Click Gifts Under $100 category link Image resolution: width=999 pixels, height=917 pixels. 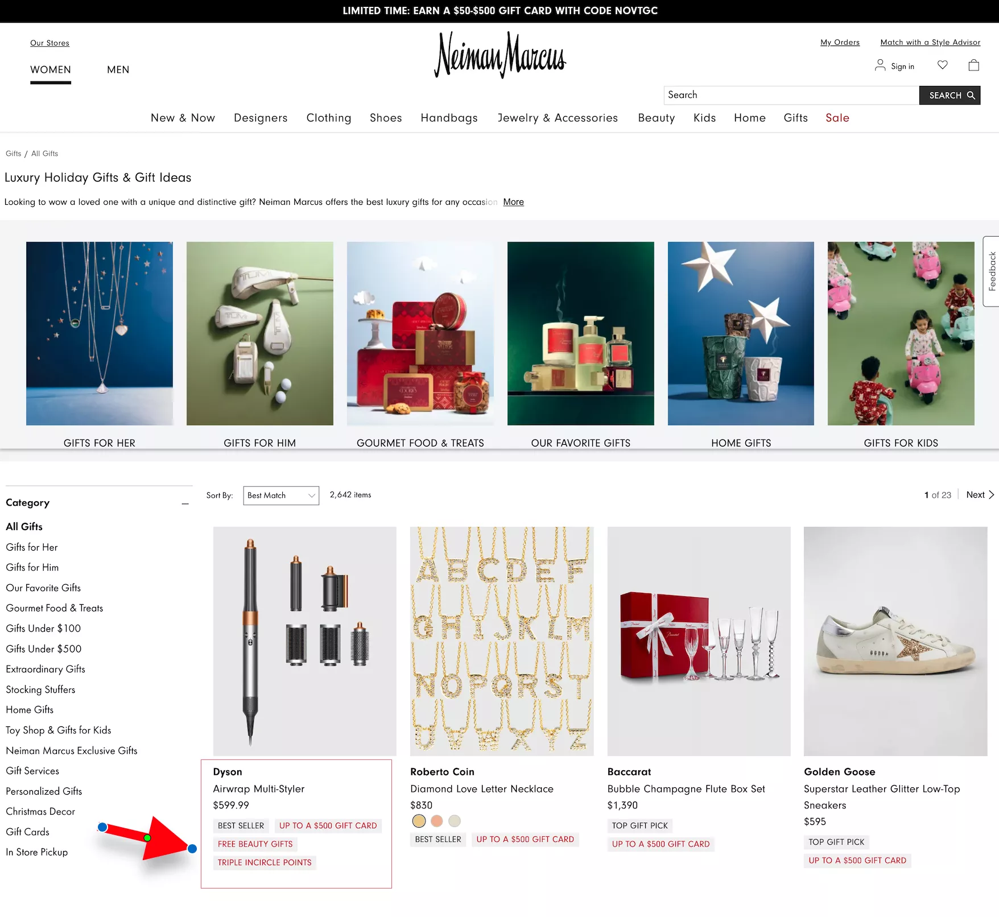(43, 629)
